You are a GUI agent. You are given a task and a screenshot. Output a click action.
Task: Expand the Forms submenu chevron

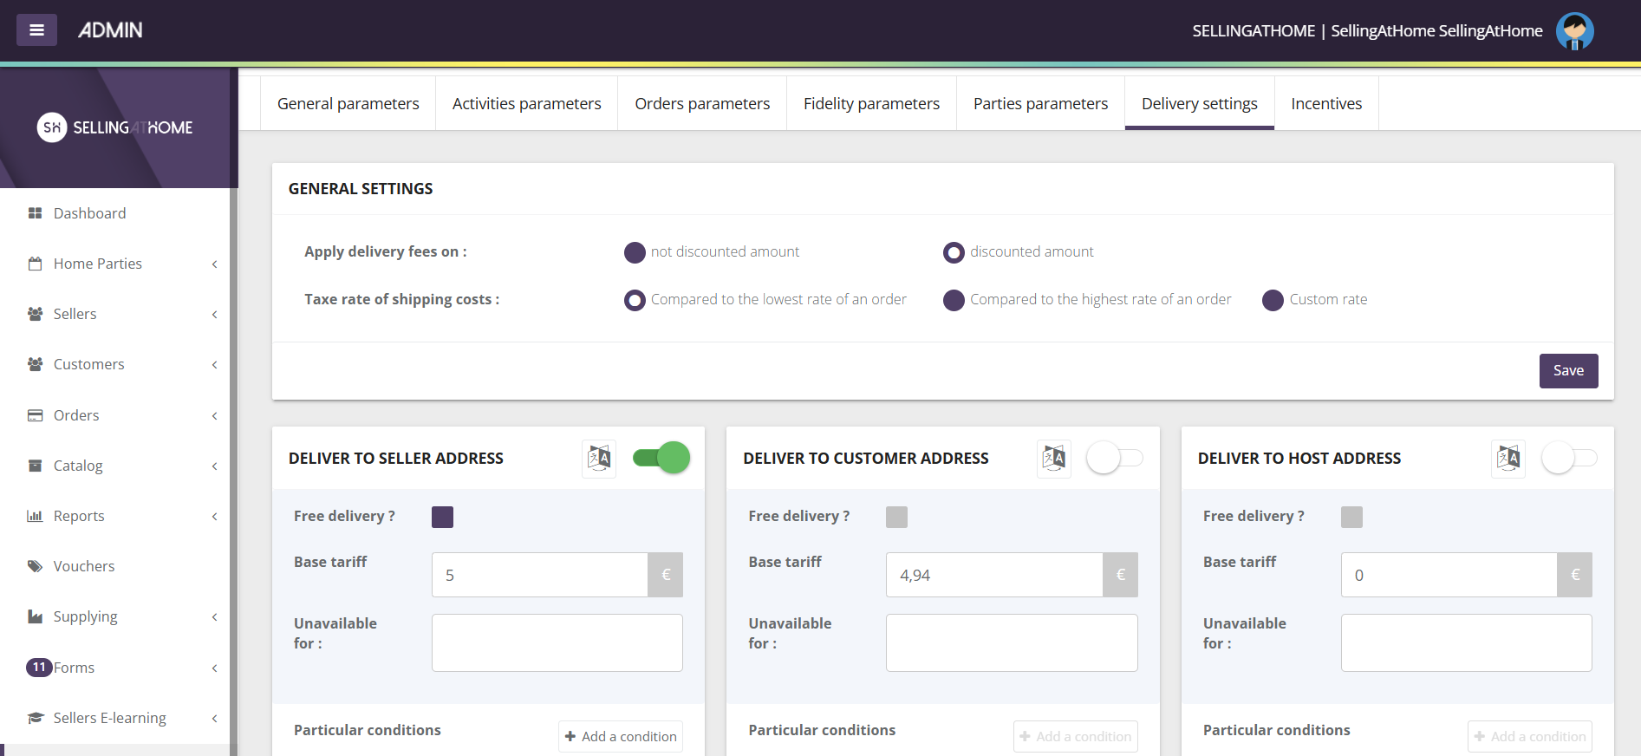coord(214,668)
